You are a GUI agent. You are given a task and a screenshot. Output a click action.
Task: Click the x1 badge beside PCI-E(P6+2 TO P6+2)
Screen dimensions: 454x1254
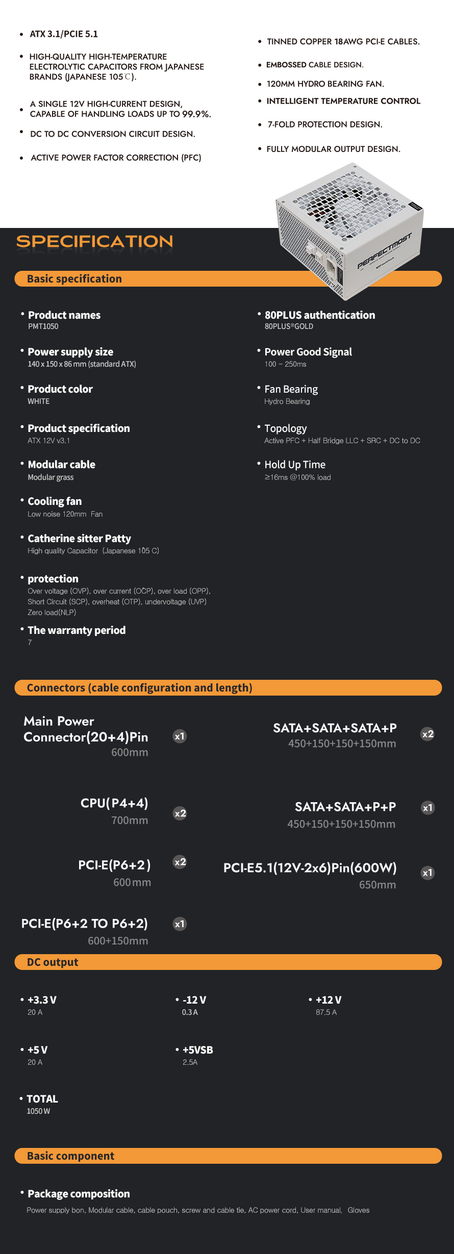(180, 924)
